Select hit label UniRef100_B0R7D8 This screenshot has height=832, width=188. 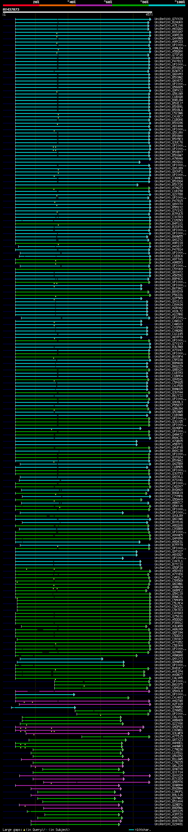pos(169,821)
